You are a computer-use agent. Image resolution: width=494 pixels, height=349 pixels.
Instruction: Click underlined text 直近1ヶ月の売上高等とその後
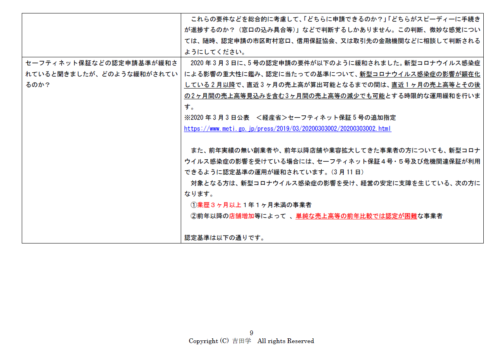[x=435, y=85]
